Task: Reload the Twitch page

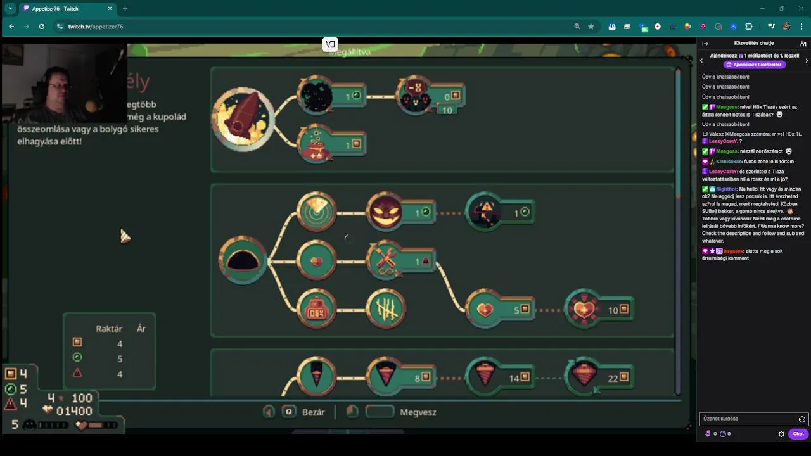Action: [42, 27]
